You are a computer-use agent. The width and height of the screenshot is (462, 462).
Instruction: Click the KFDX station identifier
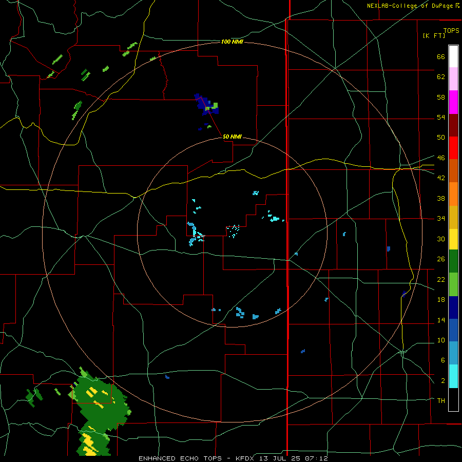(246, 458)
